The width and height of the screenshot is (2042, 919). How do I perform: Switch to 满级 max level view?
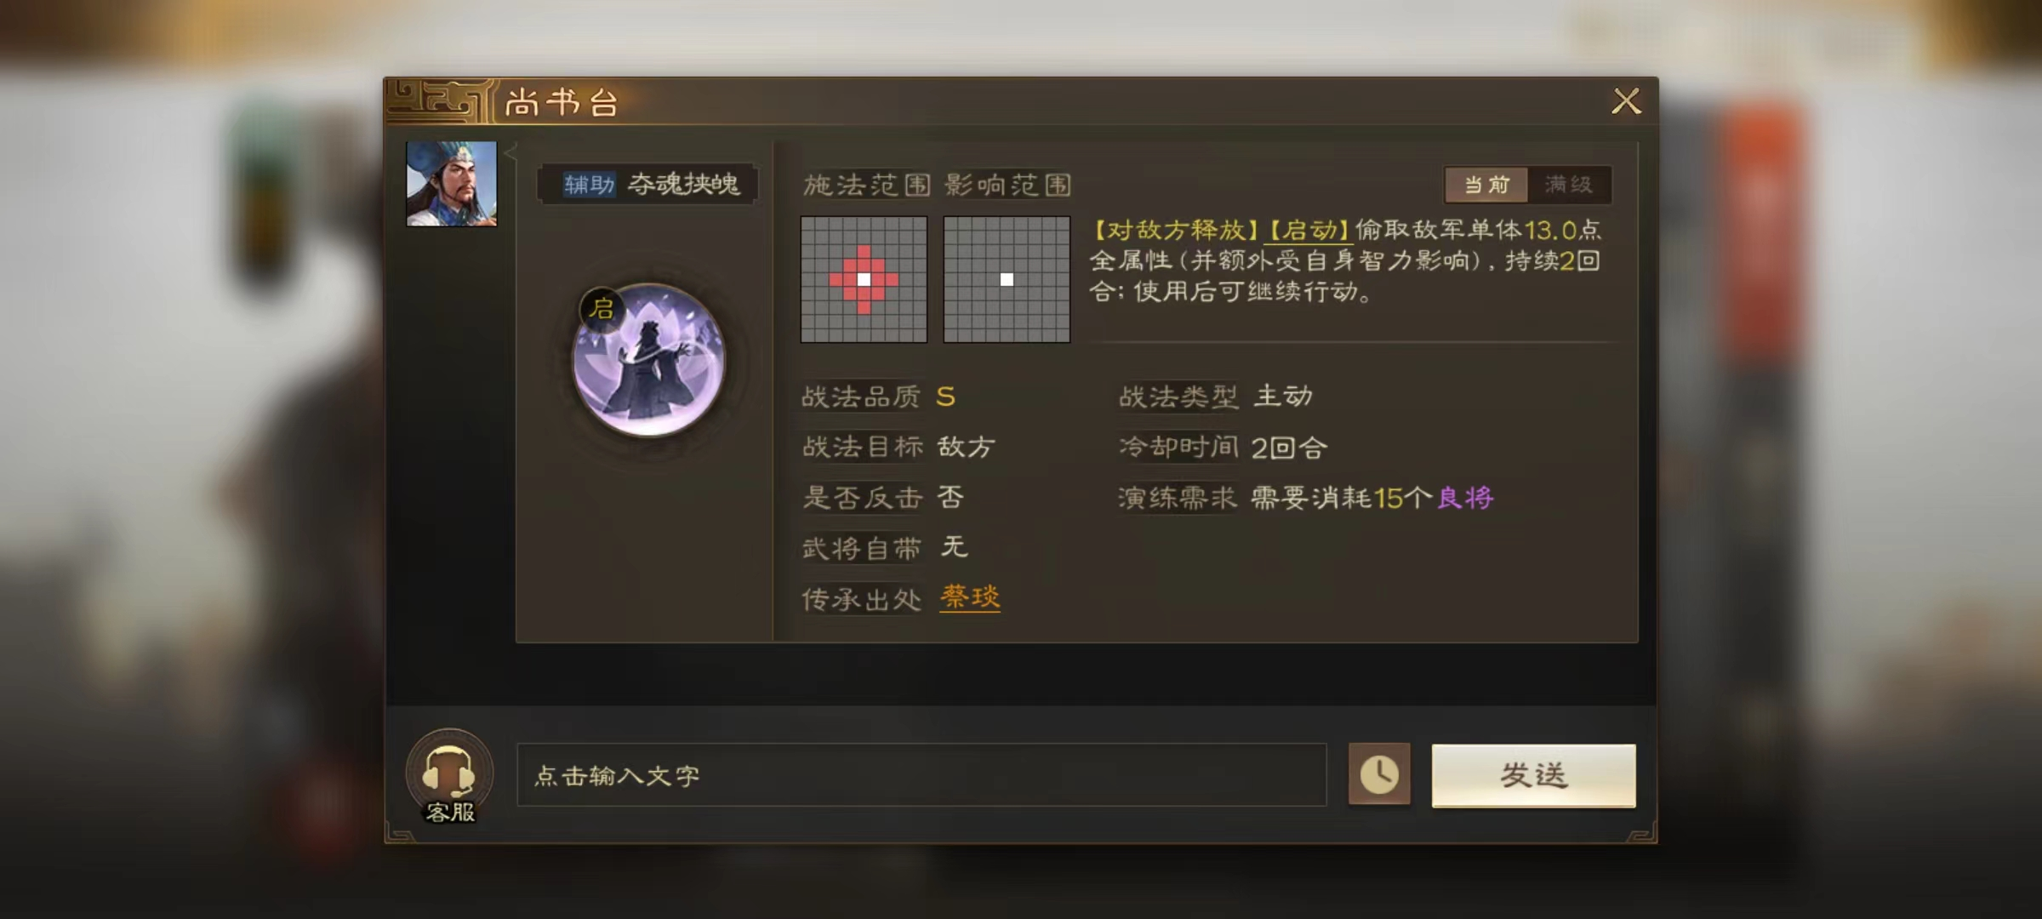(x=1569, y=185)
